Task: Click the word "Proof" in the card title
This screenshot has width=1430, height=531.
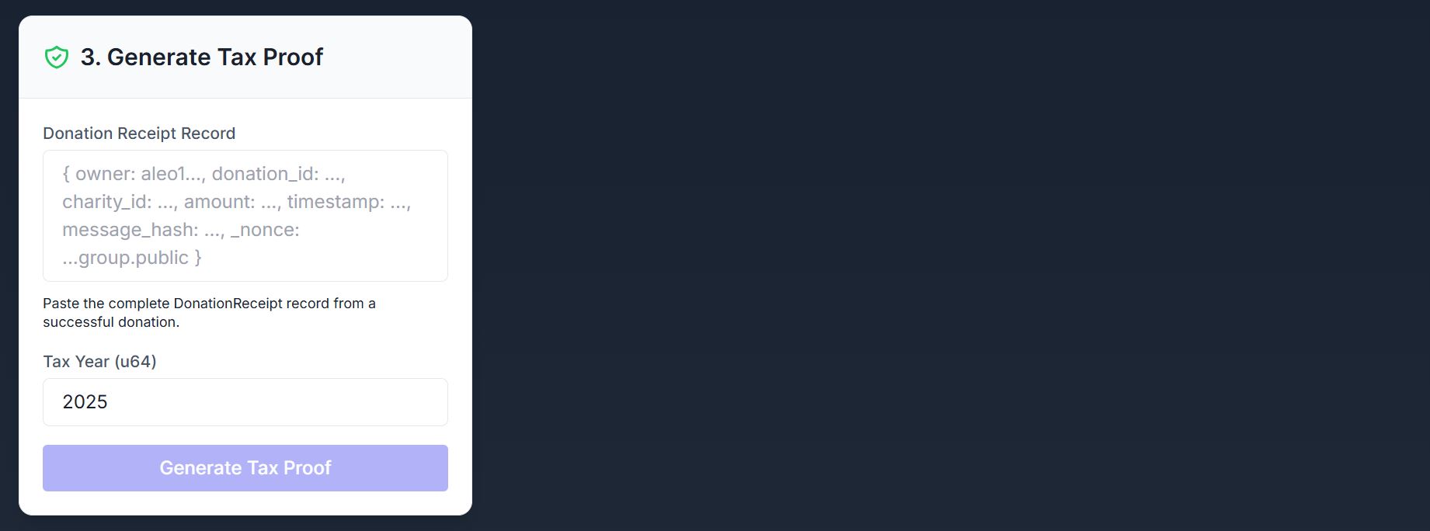Action: click(293, 57)
